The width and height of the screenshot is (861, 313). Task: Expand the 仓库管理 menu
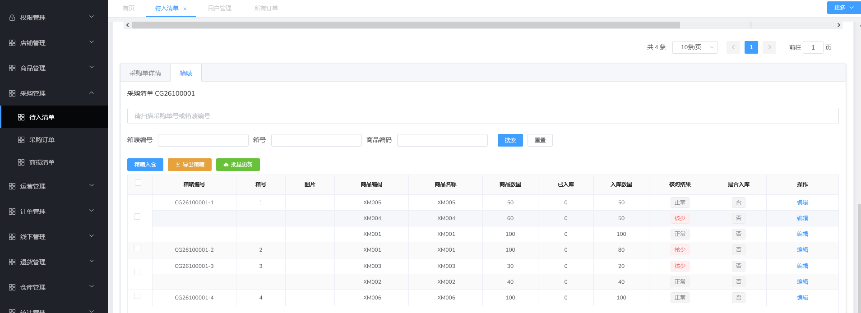(x=54, y=287)
